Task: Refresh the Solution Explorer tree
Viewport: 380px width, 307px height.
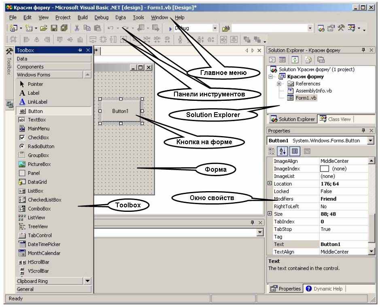Action: (x=295, y=60)
